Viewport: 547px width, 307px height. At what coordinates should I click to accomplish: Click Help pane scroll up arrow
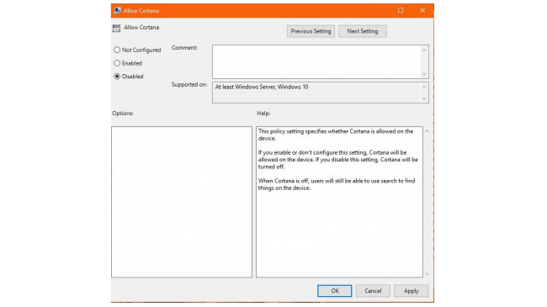(427, 131)
